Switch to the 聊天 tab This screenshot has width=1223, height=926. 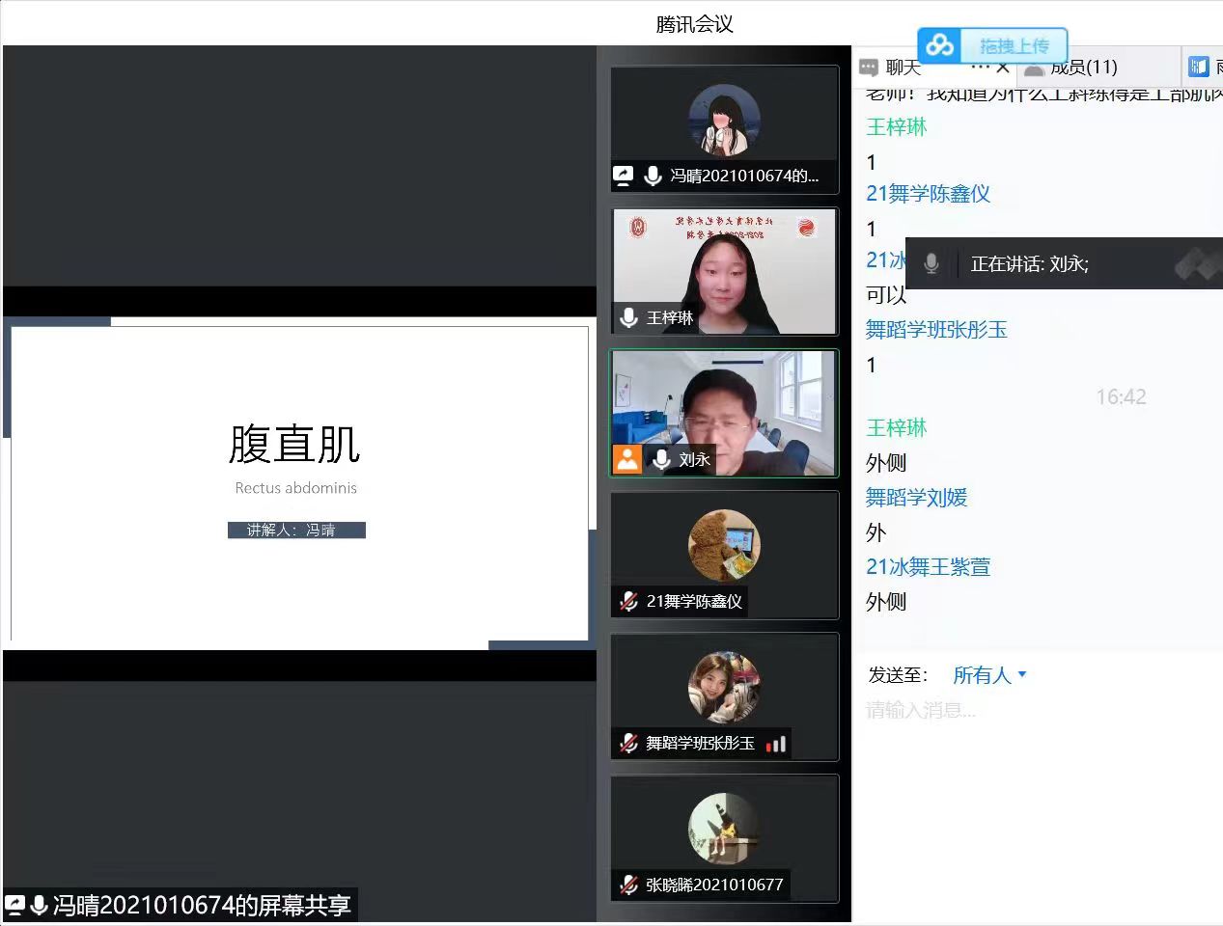pyautogui.click(x=903, y=68)
